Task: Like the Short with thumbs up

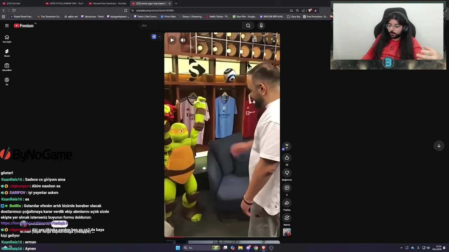Action: pos(287,158)
